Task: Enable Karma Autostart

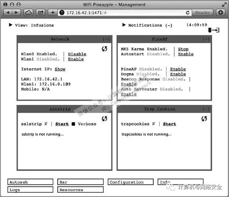Action: pos(186,54)
